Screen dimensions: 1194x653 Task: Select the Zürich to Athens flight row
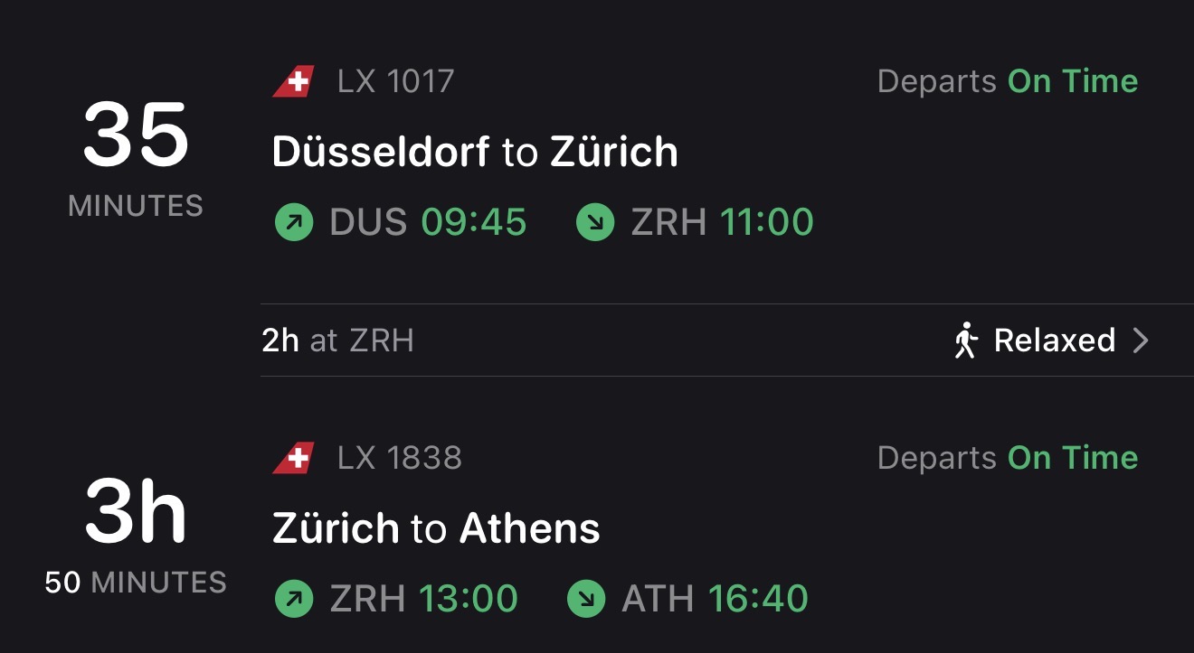tap(436, 528)
